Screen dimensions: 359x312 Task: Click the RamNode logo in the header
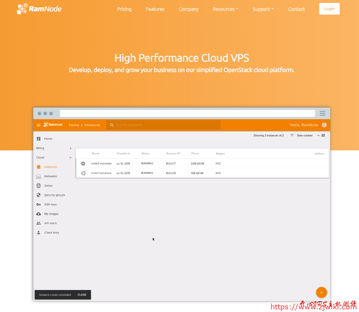(x=39, y=9)
